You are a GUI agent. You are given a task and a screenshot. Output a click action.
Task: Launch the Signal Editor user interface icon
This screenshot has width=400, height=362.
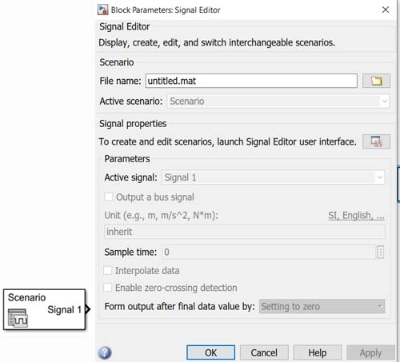pos(376,141)
